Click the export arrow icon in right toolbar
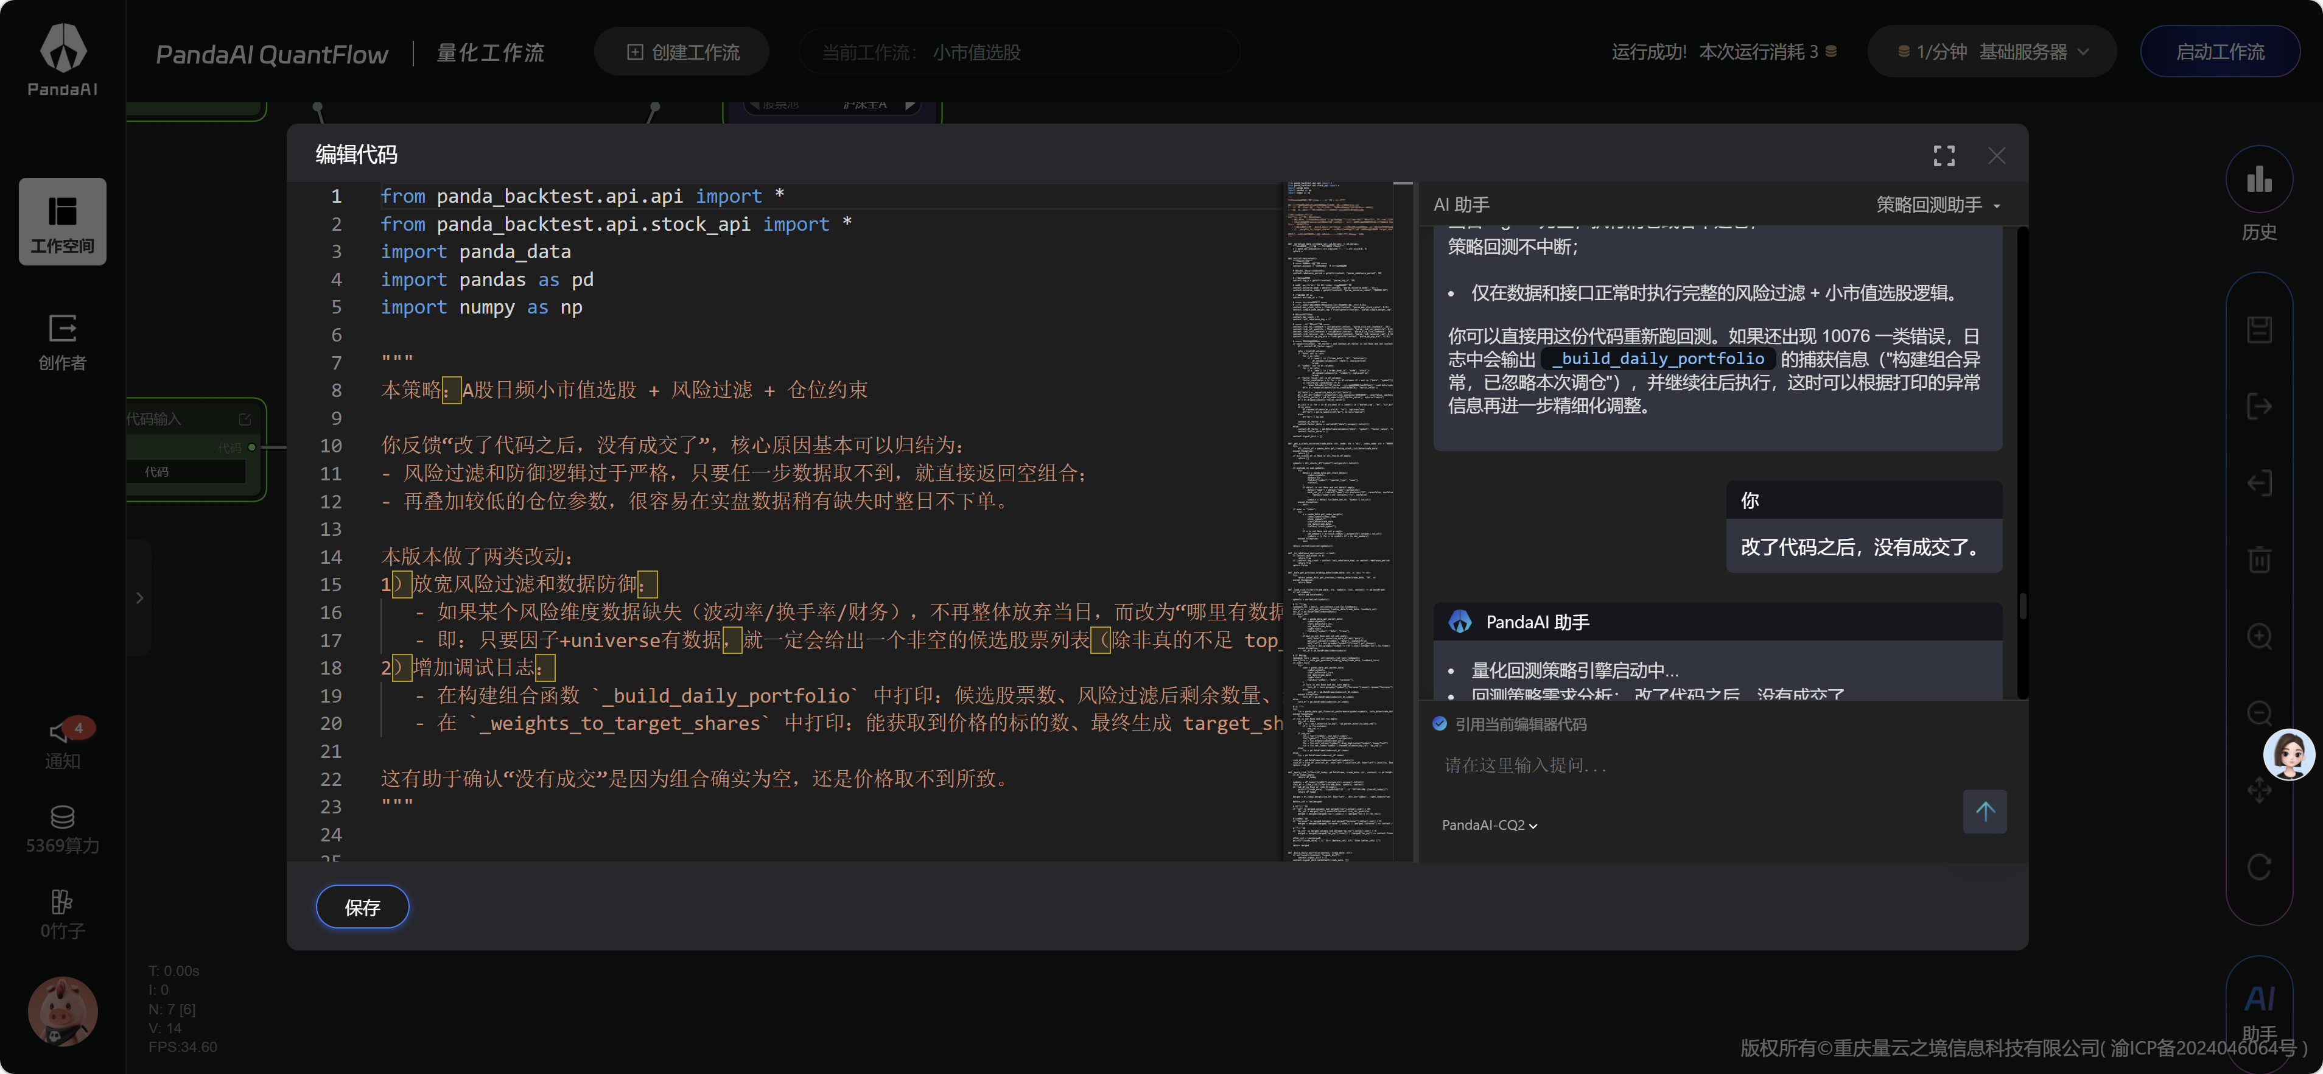Image resolution: width=2323 pixels, height=1074 pixels. pos(2259,405)
